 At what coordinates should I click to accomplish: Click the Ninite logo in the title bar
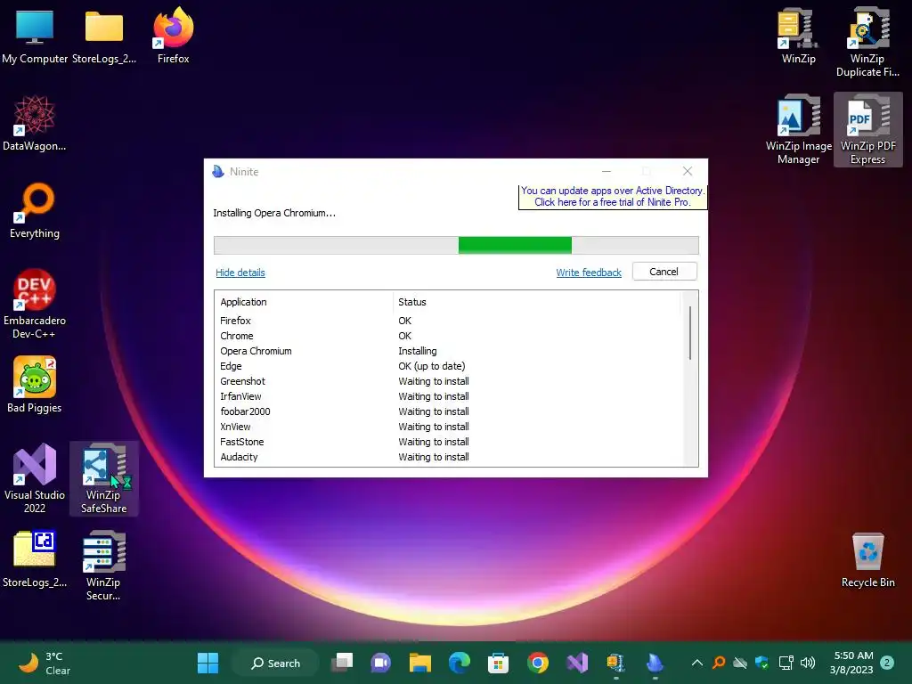218,172
